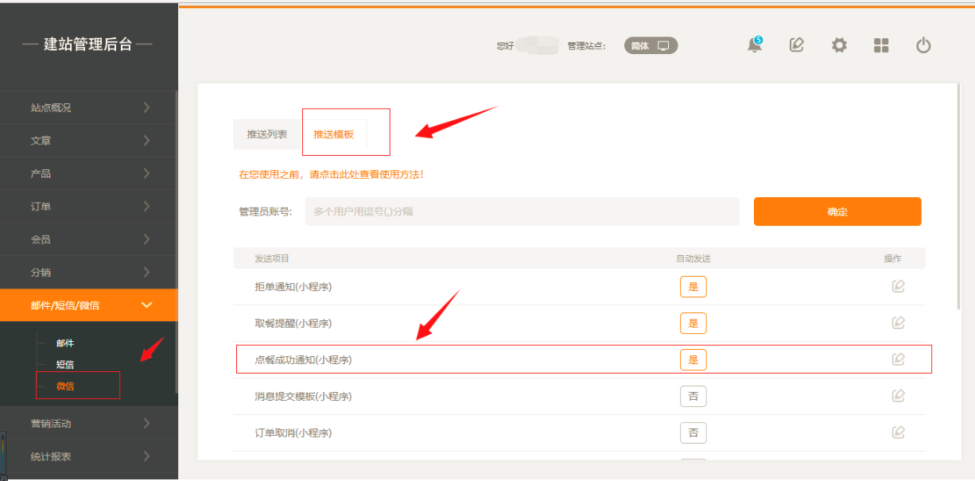Expand the 会员 sidebar menu

(x=87, y=239)
